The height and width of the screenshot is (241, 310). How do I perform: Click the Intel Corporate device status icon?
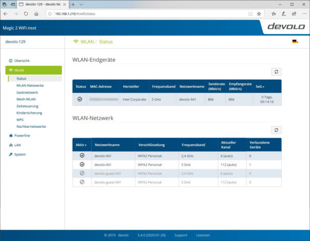tap(80, 99)
